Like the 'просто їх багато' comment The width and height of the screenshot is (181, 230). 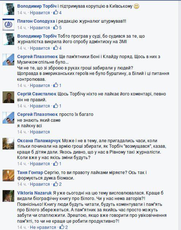point(40,132)
